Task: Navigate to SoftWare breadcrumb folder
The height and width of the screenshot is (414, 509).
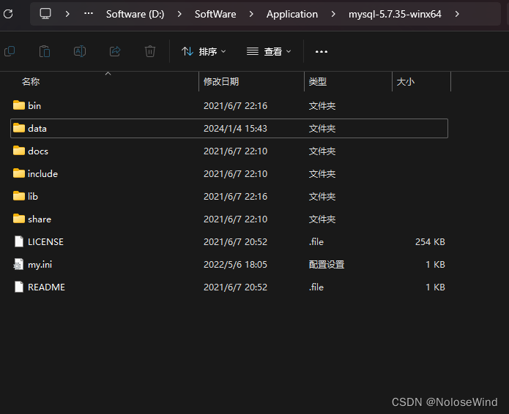Action: coord(215,14)
